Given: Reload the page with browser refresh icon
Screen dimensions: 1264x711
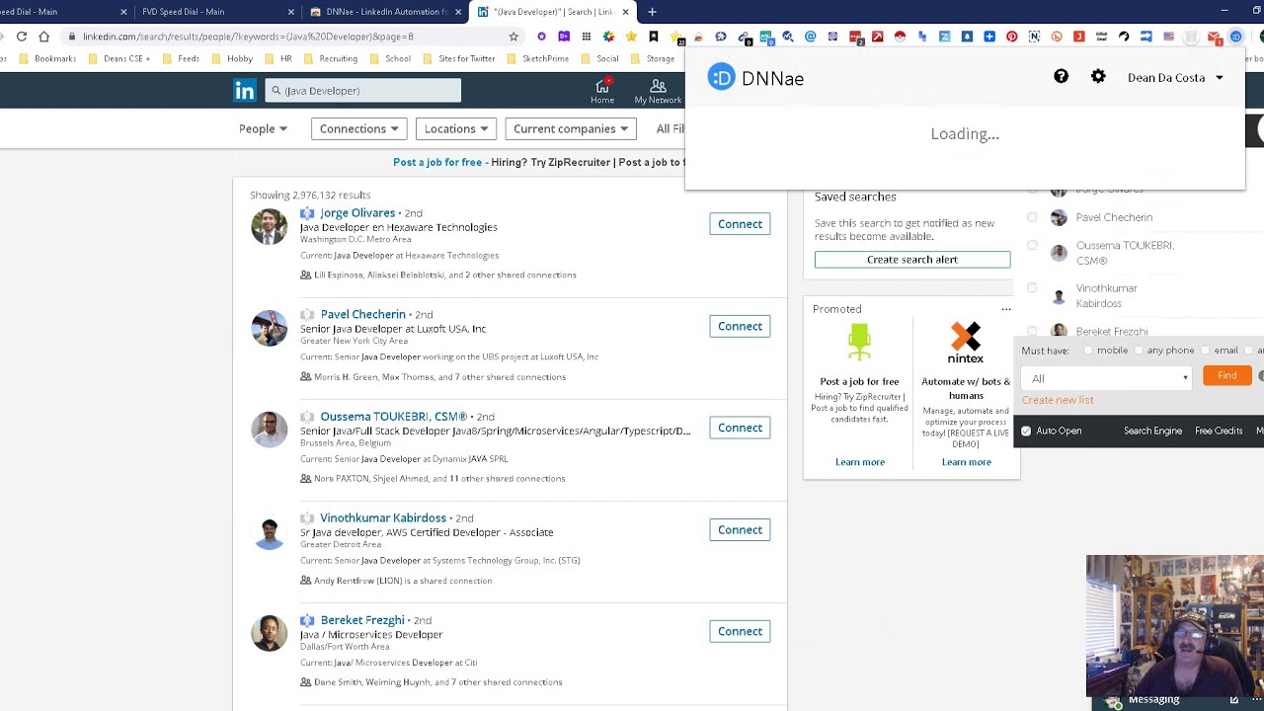Looking at the screenshot, I should point(21,37).
